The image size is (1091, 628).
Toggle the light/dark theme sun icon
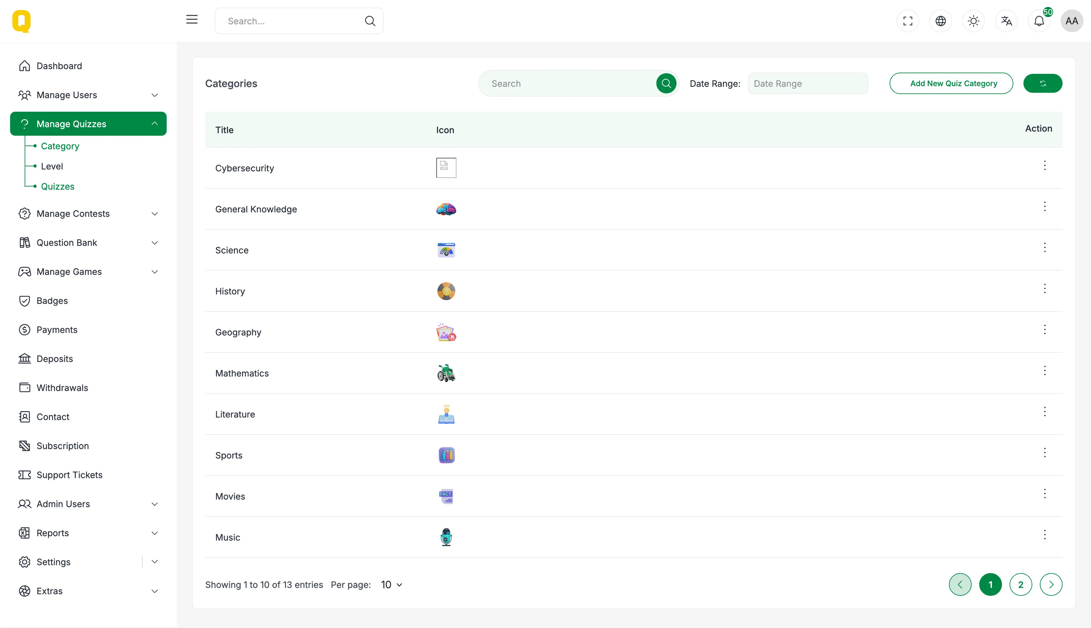pos(973,21)
